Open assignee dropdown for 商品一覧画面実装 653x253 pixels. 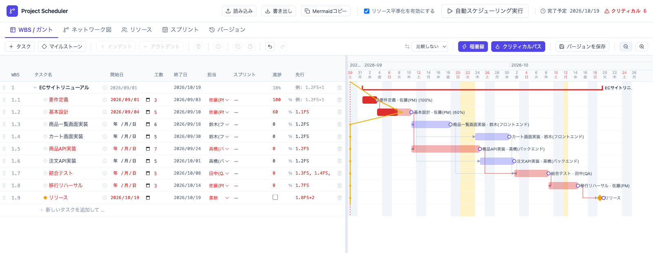[219, 124]
